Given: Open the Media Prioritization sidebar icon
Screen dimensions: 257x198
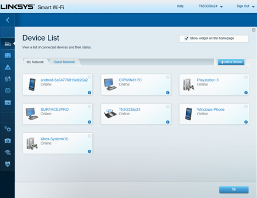Looking at the screenshot, I should point(8,79).
